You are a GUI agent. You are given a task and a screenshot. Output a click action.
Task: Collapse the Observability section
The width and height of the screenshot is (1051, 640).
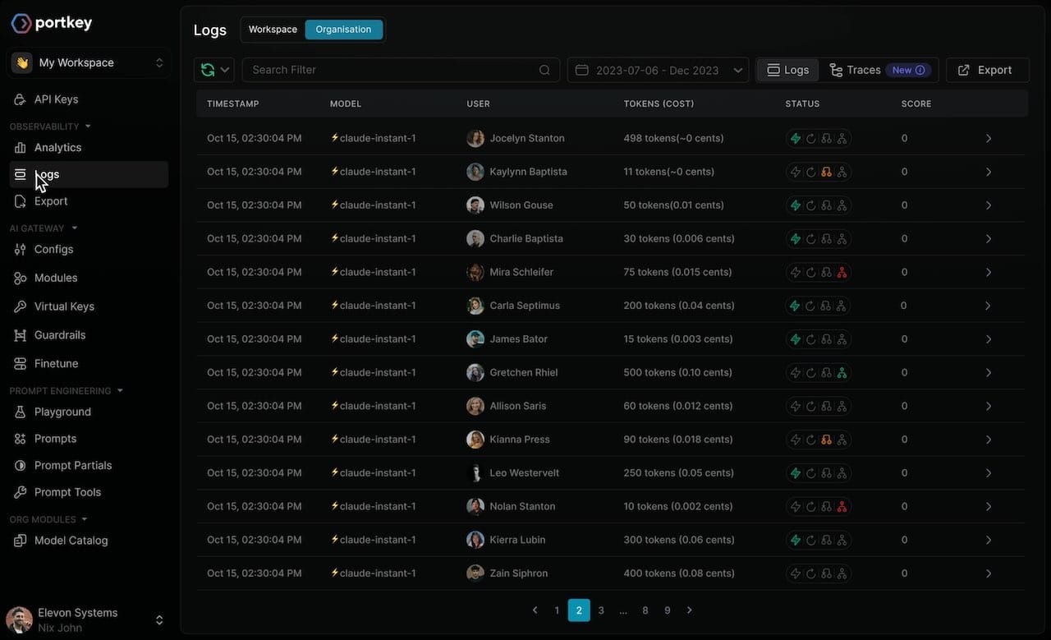click(88, 127)
